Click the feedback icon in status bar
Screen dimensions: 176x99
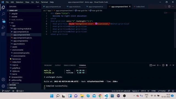click(169, 91)
